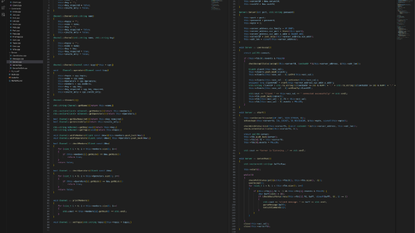Open README.md from the explorer
The width and height of the screenshot is (415, 233).
point(17,81)
